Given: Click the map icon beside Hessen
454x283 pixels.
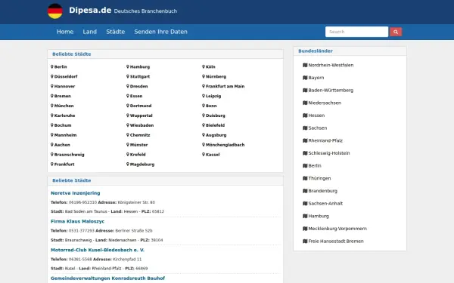Looking at the screenshot, I should click(x=305, y=115).
